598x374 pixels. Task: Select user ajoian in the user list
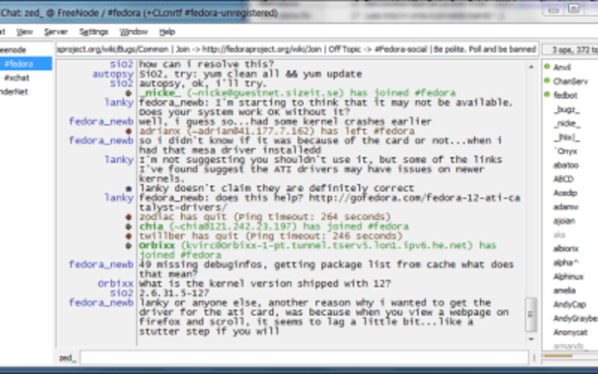tap(564, 221)
